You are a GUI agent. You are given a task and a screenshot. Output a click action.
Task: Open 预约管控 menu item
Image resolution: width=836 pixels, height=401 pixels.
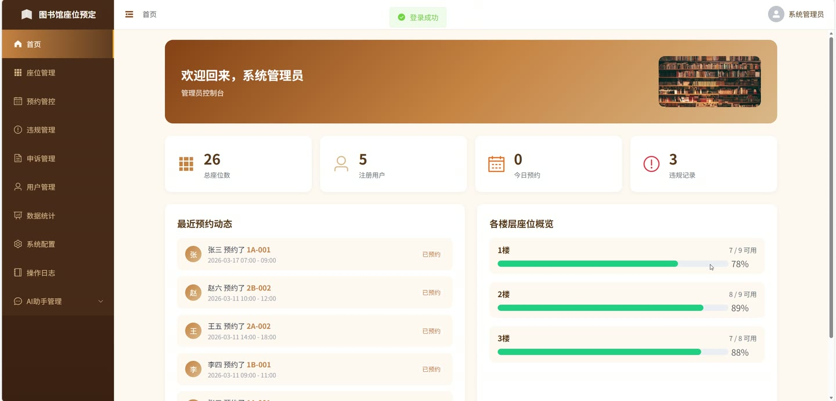(57, 101)
